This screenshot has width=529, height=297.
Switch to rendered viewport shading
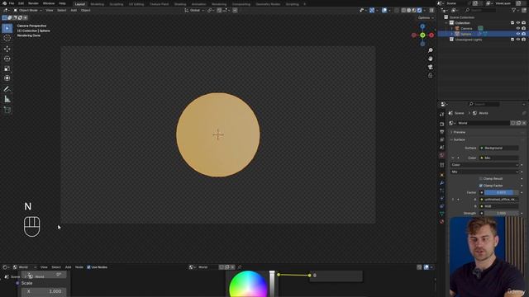tap(419, 11)
